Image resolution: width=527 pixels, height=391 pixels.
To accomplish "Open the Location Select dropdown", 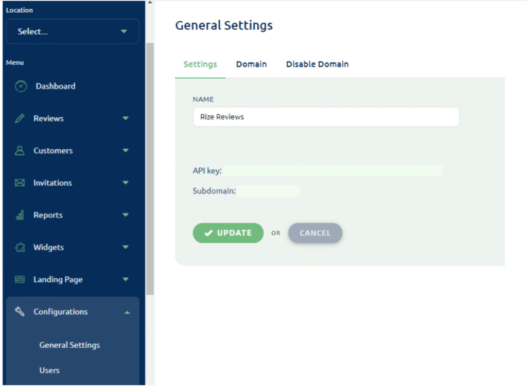I will (73, 31).
